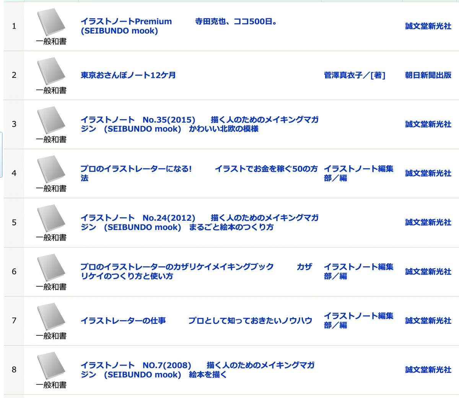The image size is (459, 398).
Task: Click the book icon in row 4
Action: (51, 170)
